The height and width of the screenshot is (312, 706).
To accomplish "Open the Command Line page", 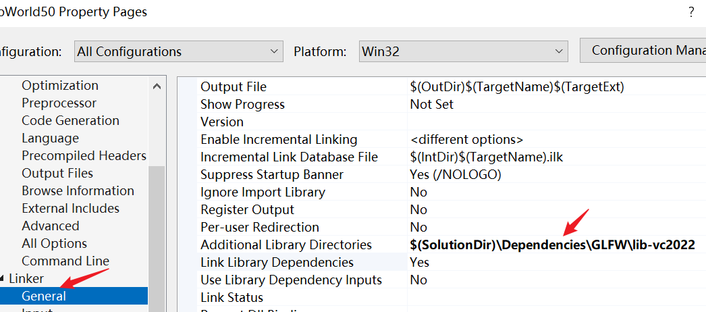I will click(x=65, y=261).
